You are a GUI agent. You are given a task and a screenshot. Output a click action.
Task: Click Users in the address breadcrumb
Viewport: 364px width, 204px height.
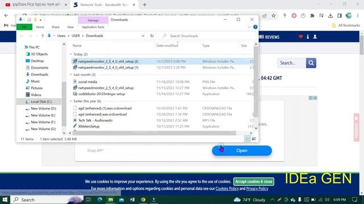click(x=61, y=36)
